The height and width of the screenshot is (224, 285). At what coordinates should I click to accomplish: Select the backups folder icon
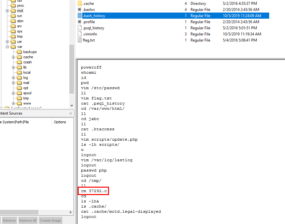coord(19,52)
